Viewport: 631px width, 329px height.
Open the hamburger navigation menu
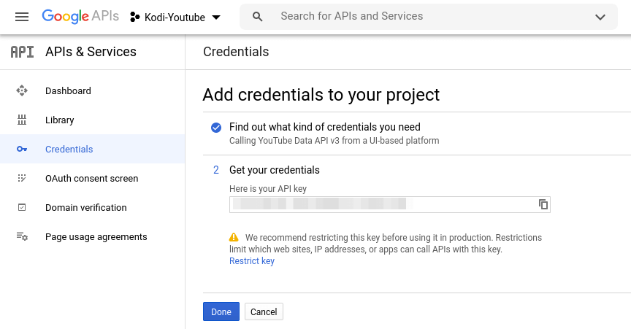tap(22, 16)
